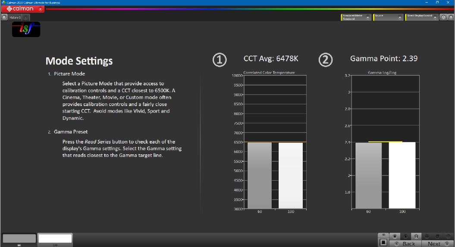Go to the next page with Next

437,244
